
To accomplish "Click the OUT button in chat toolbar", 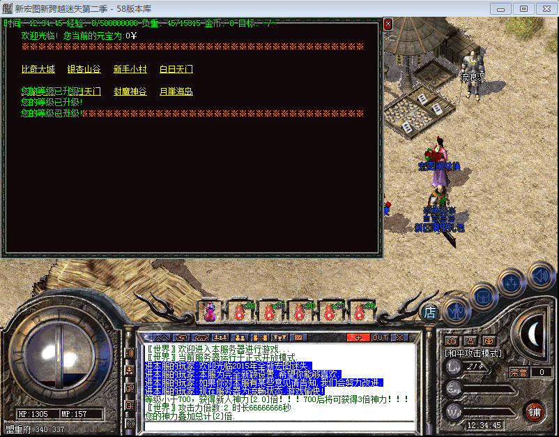I will click(380, 338).
